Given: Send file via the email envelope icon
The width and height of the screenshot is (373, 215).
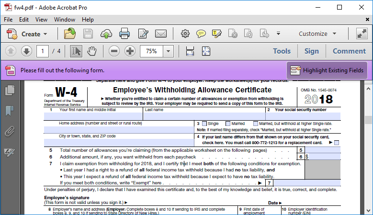Looking at the screenshot, I should point(161,34).
